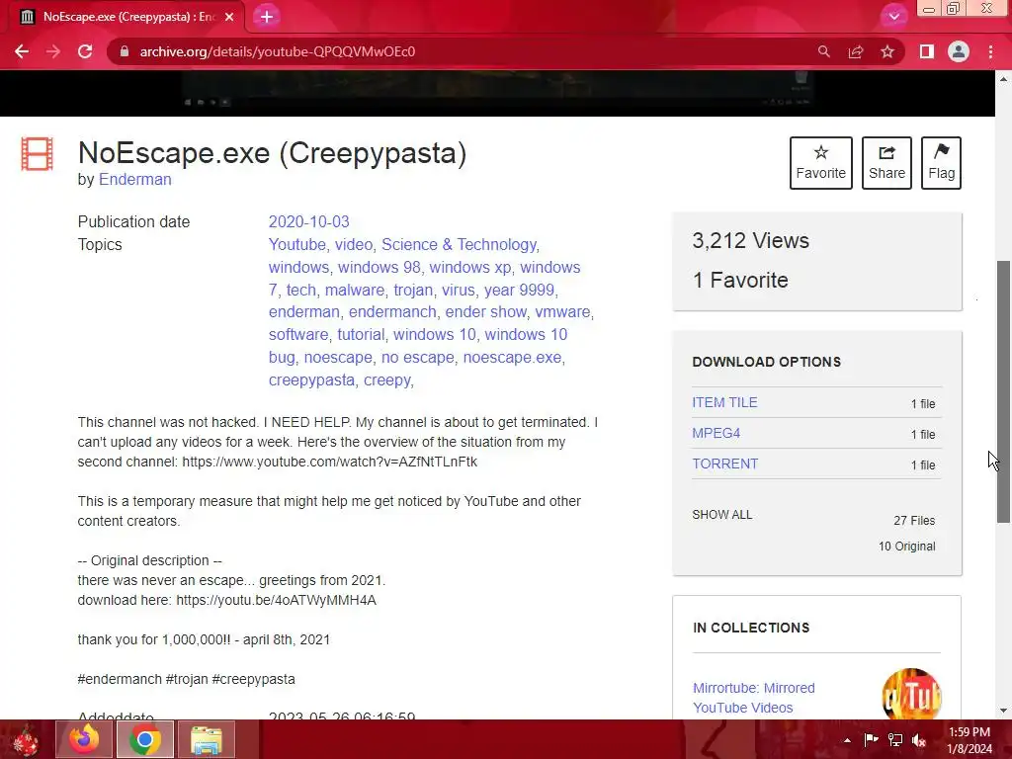Open the Youtube topic link
The width and height of the screenshot is (1012, 759).
(x=296, y=245)
